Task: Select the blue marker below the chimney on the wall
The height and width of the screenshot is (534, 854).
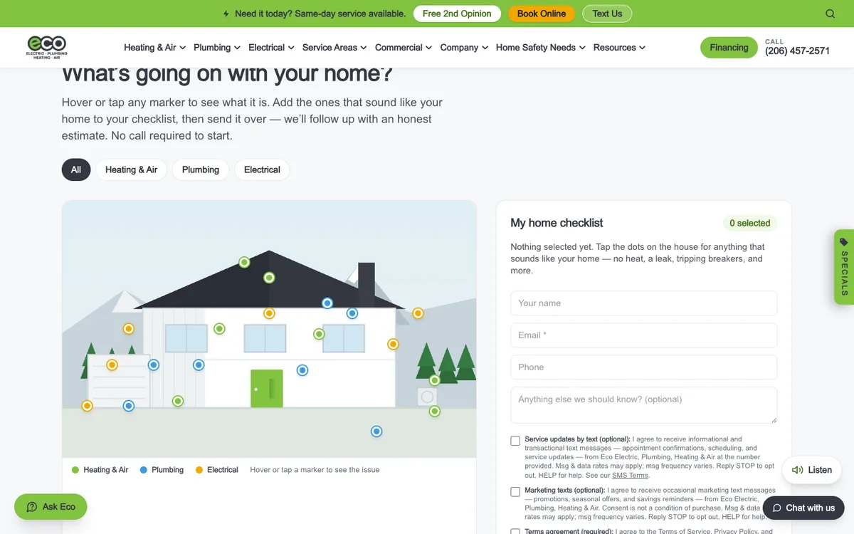Action: pyautogui.click(x=352, y=313)
